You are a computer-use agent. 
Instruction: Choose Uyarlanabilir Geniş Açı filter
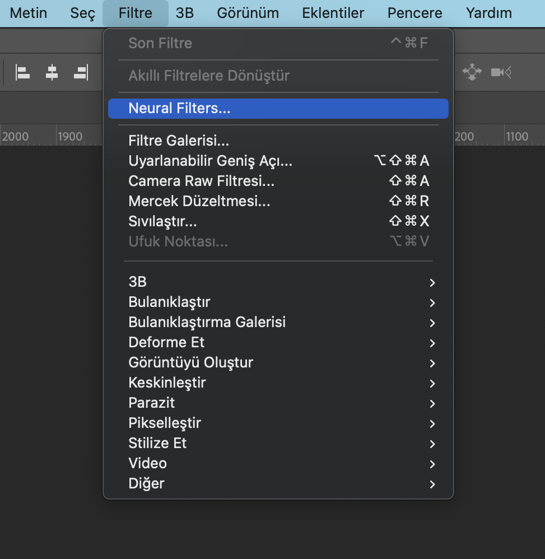(x=210, y=161)
